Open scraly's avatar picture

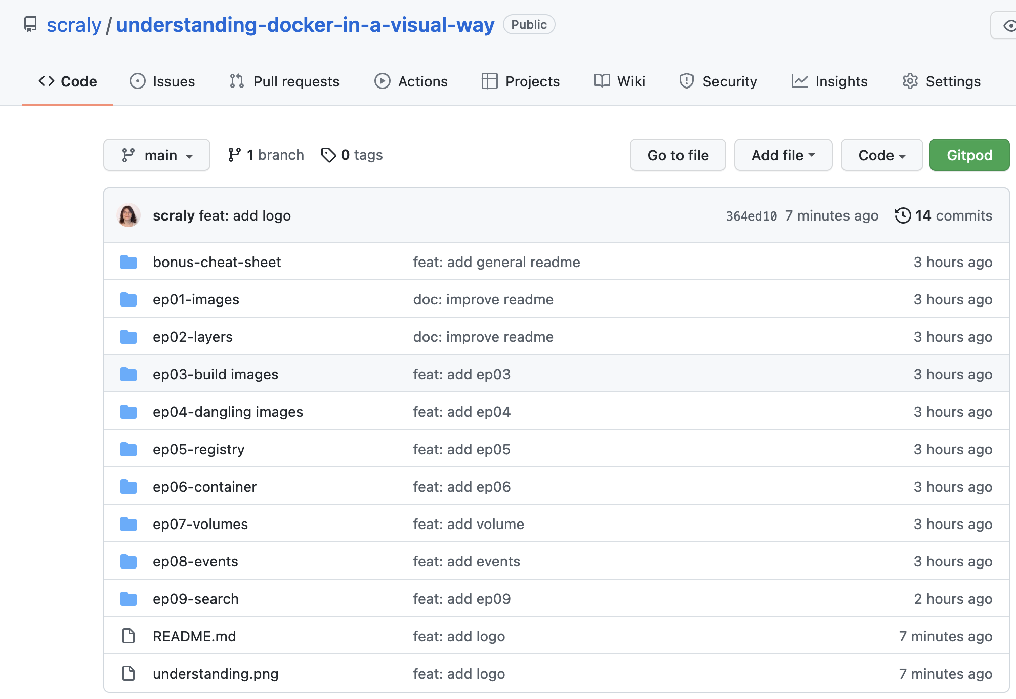coord(129,215)
